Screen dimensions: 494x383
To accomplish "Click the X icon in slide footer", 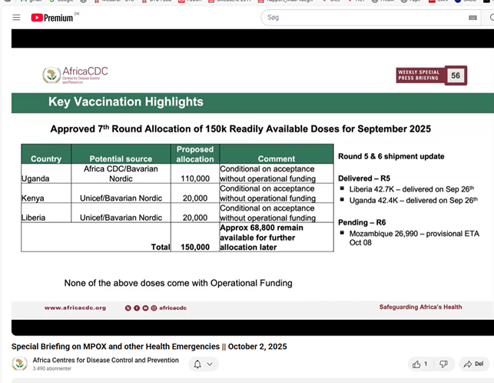I will 128,308.
